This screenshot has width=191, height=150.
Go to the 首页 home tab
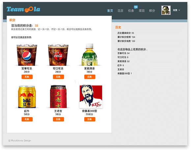(110, 11)
